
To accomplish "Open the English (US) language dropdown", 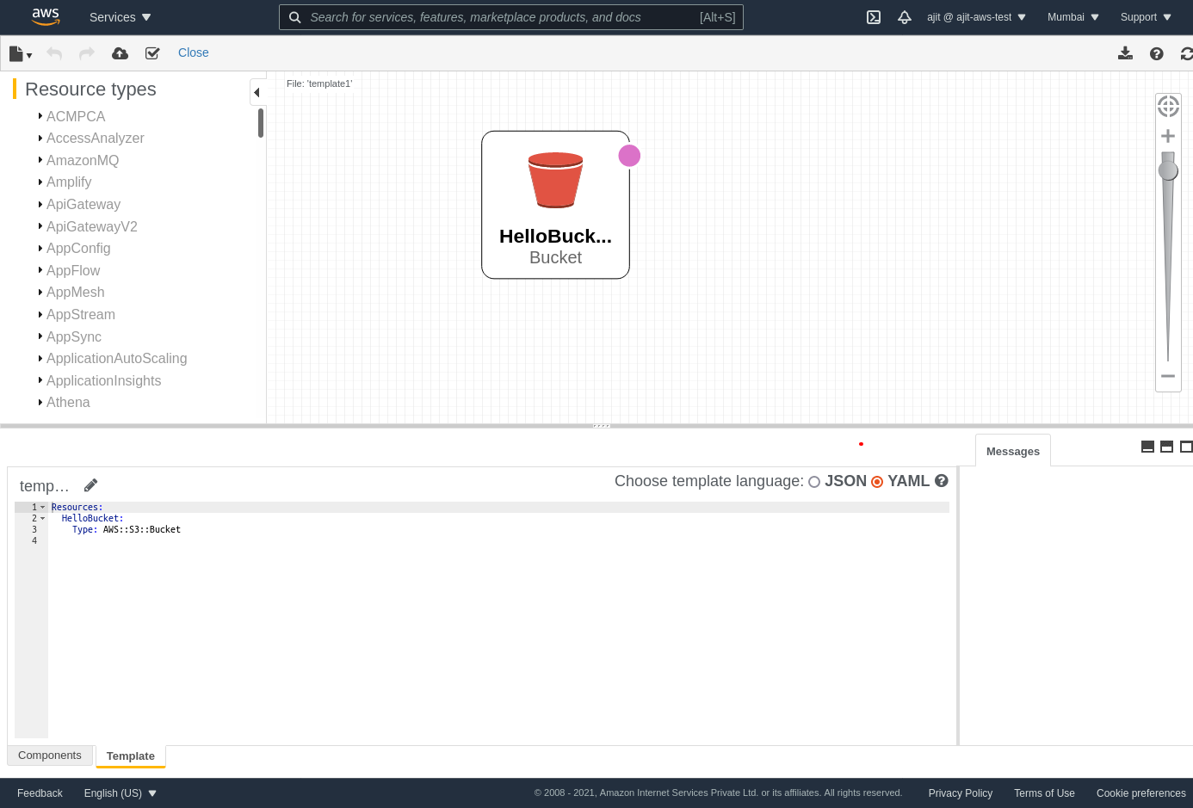I will coord(121,793).
